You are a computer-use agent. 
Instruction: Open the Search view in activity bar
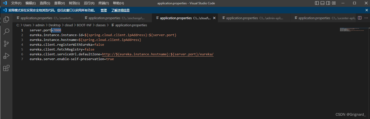pos(6,31)
